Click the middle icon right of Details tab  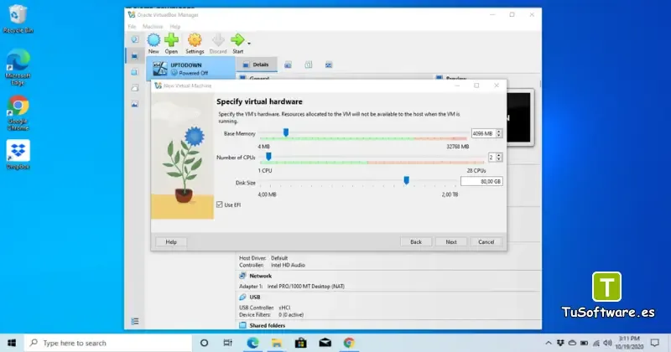[x=308, y=65]
